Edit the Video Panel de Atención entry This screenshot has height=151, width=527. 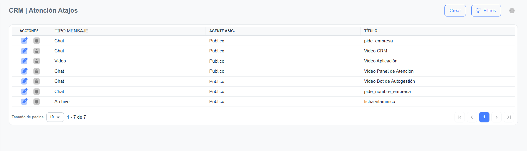click(24, 71)
